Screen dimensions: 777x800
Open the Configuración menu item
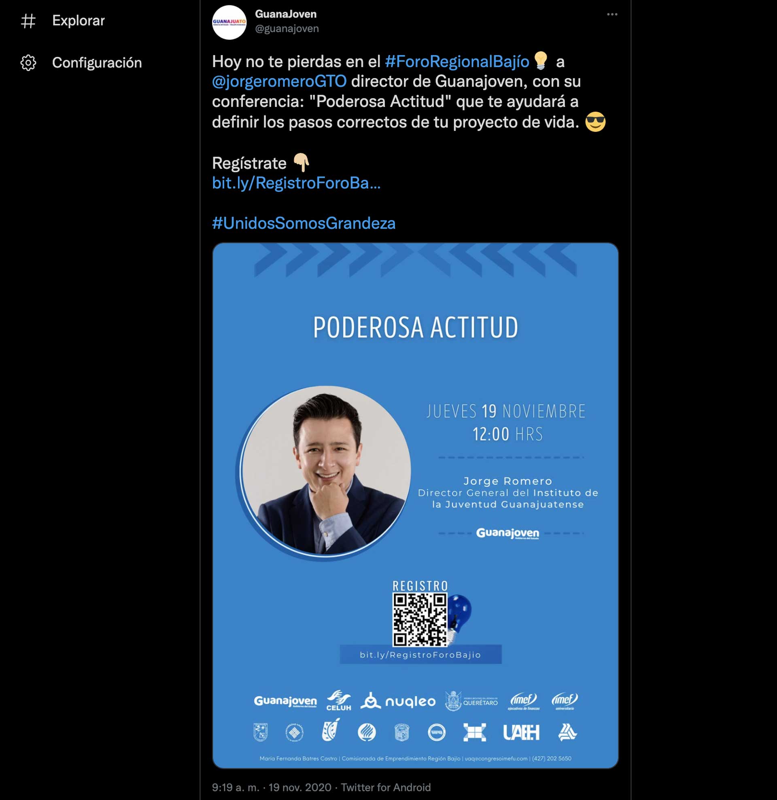coord(81,63)
